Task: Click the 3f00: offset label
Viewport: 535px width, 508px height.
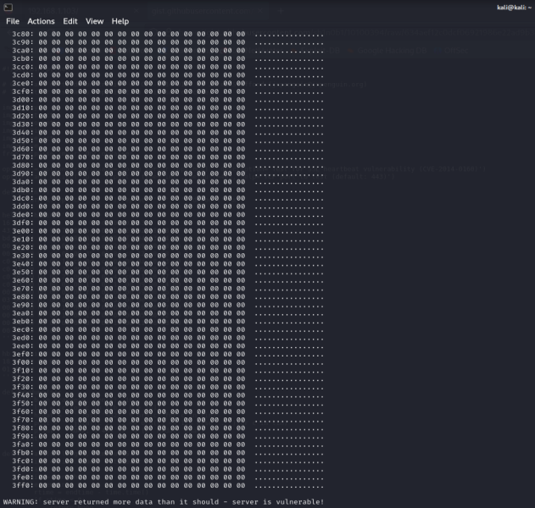Action: coord(23,362)
